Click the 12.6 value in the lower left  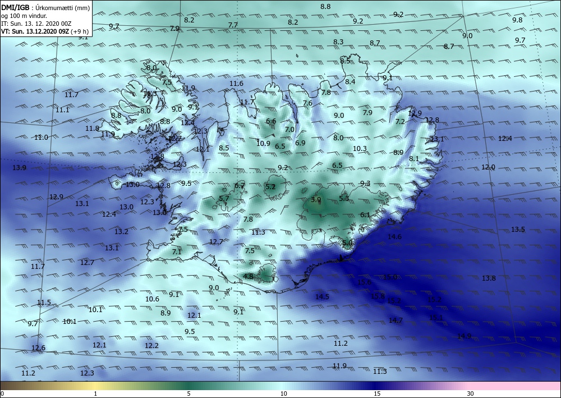coord(38,348)
